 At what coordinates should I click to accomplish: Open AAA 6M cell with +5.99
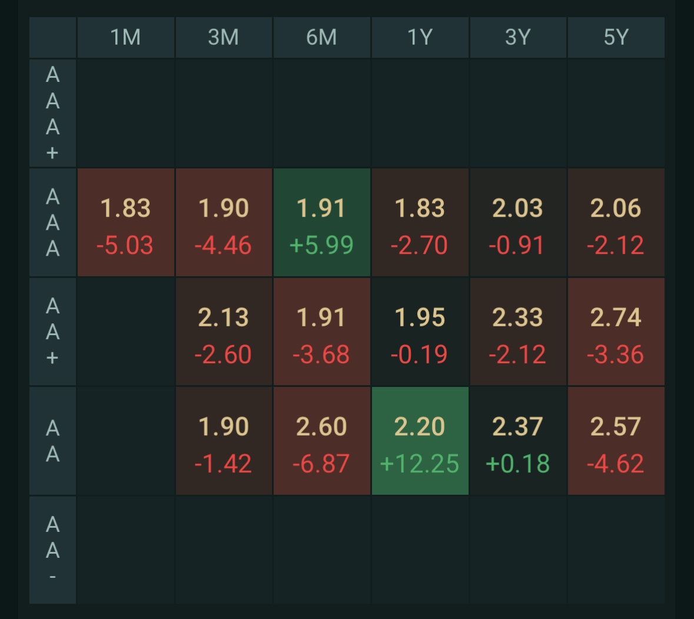tap(321, 223)
